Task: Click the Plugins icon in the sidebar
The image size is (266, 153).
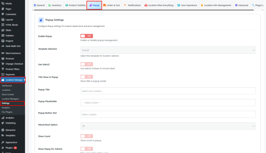Action: (3, 148)
